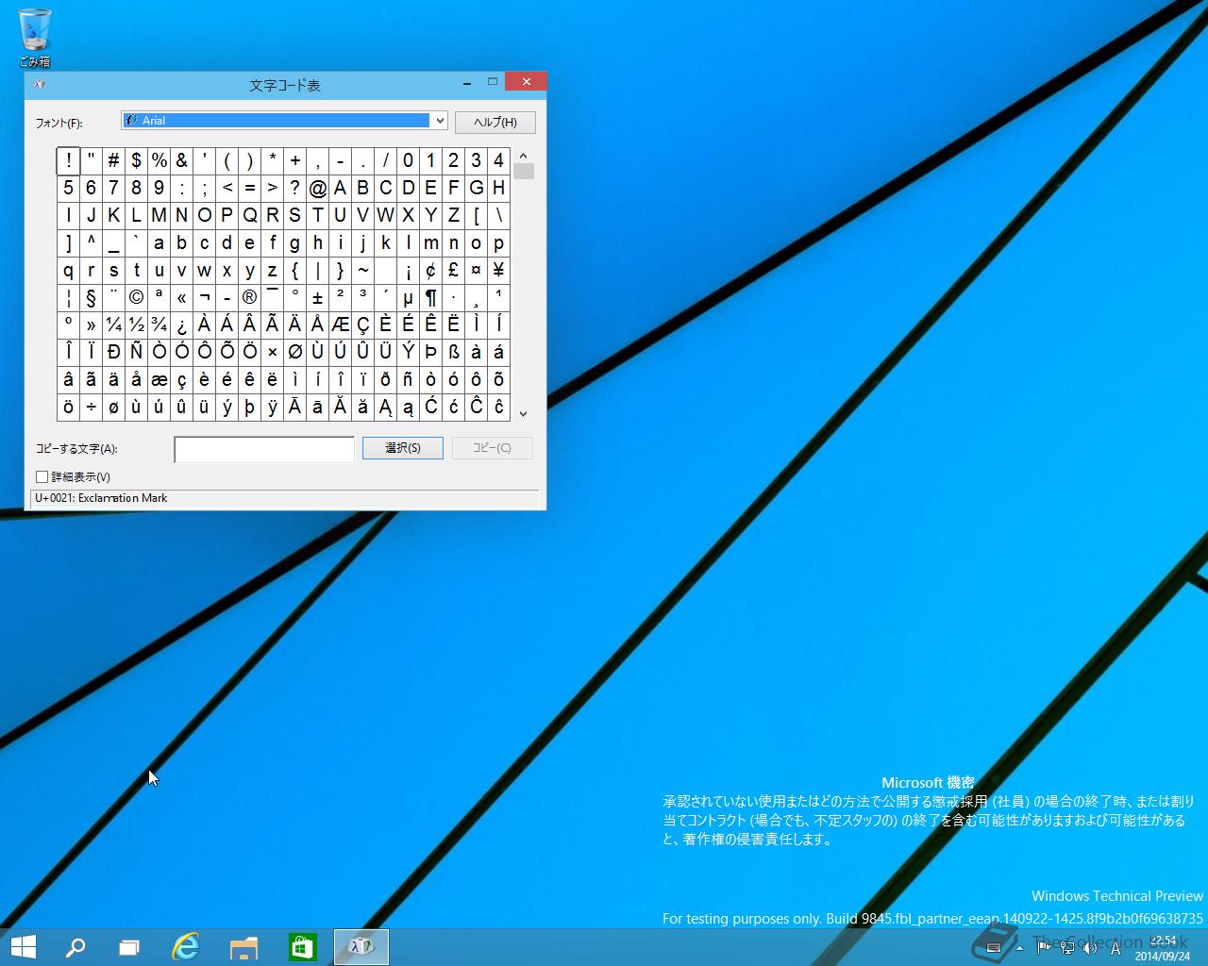Viewport: 1208px width, 966px height.
Task: Click the IME input mode A indicator
Action: (x=1116, y=948)
